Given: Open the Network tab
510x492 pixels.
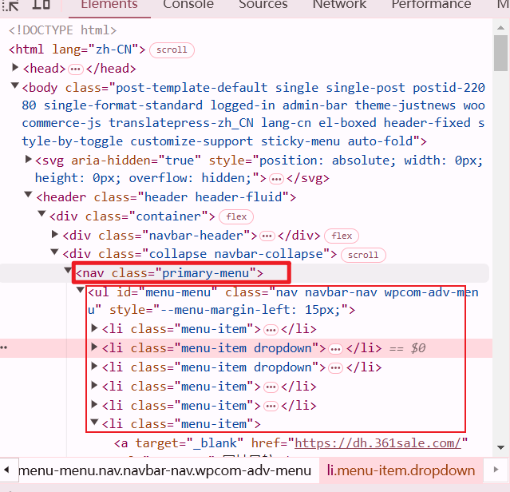Looking at the screenshot, I should [x=339, y=5].
